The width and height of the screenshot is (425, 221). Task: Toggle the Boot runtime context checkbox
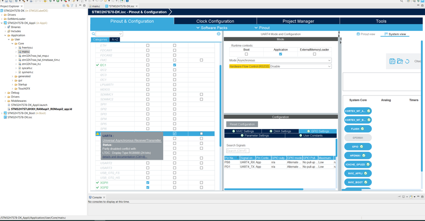247,54
